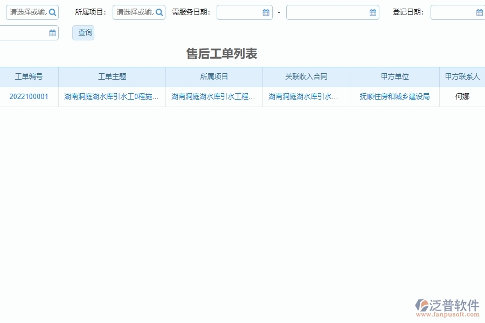
Task: Click the magnifier icon beside 所属项目 field
Action: click(x=159, y=12)
